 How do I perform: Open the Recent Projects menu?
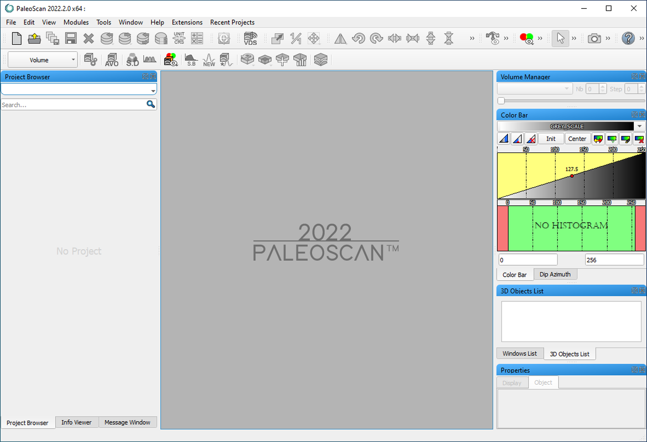tap(232, 22)
